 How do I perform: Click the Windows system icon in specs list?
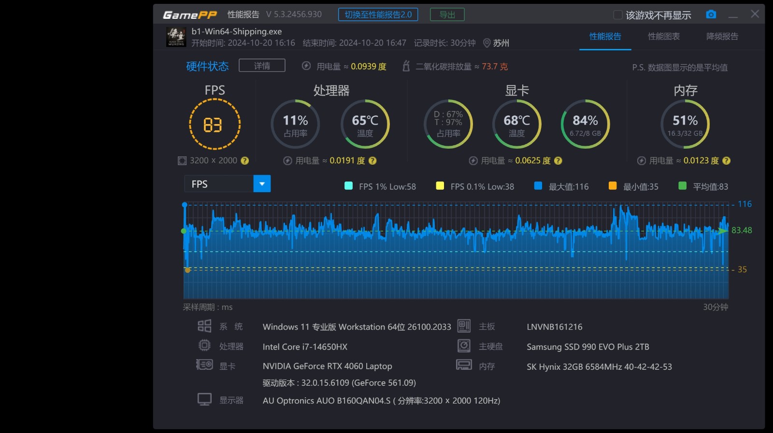204,326
